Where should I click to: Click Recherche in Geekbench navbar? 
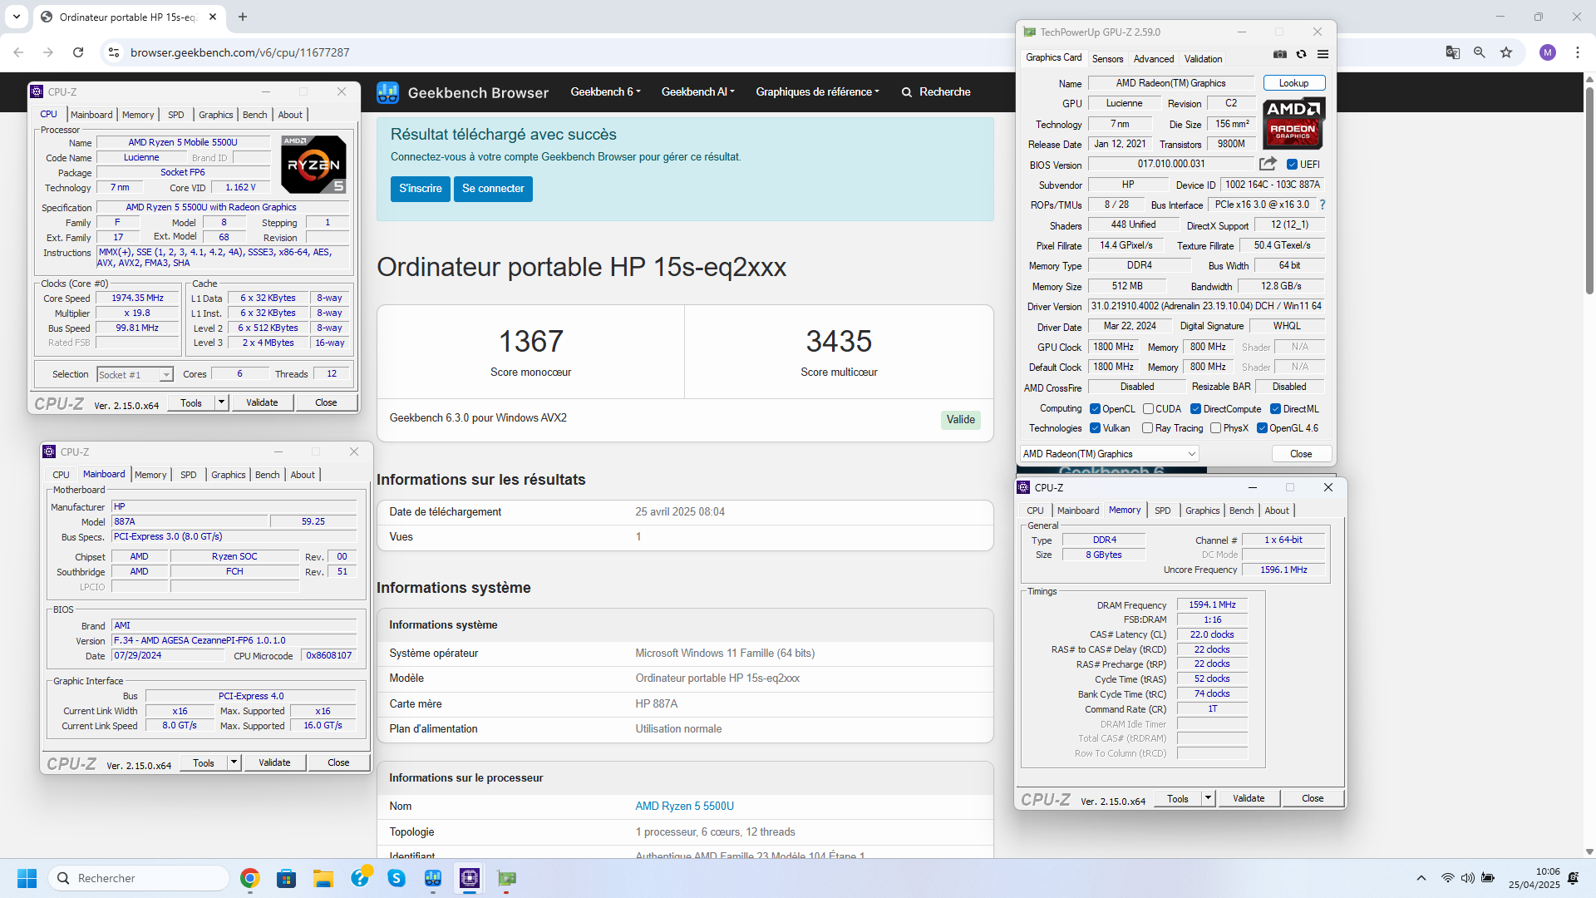(x=936, y=92)
